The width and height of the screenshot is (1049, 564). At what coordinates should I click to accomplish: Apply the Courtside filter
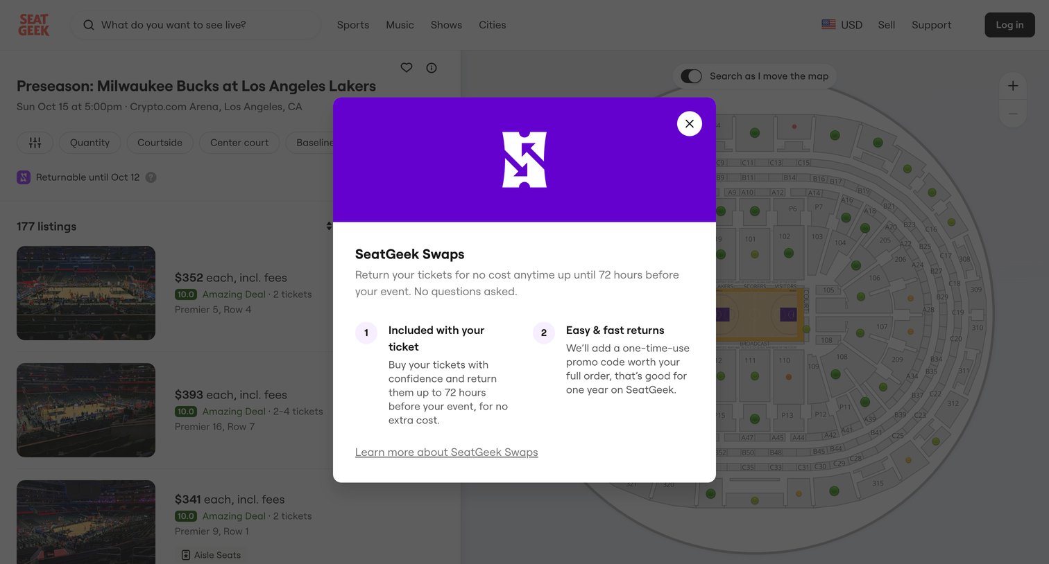coord(160,143)
